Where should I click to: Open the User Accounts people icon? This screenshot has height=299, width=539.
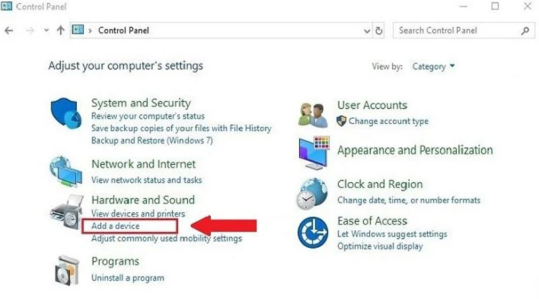pyautogui.click(x=313, y=115)
